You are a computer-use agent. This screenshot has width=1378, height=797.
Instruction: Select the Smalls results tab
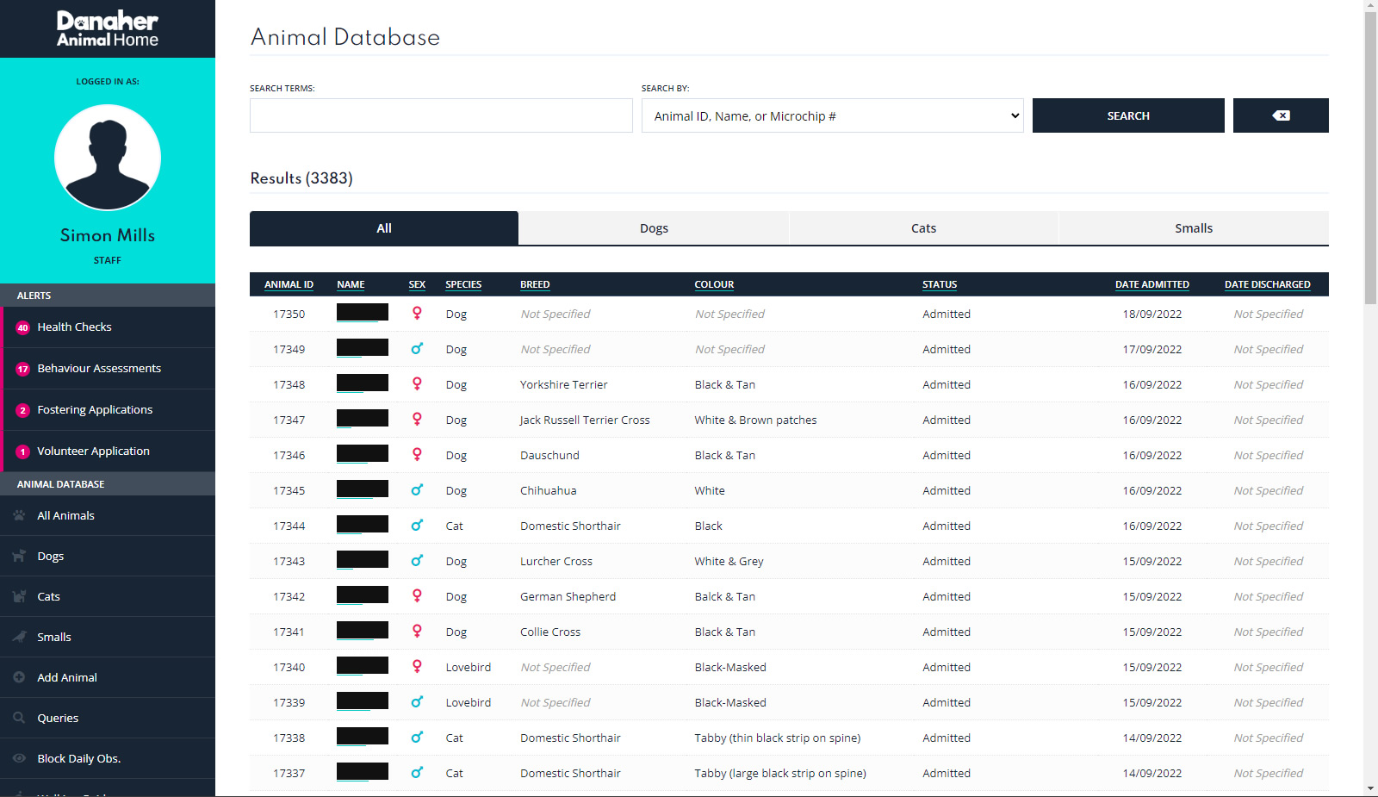pyautogui.click(x=1193, y=228)
